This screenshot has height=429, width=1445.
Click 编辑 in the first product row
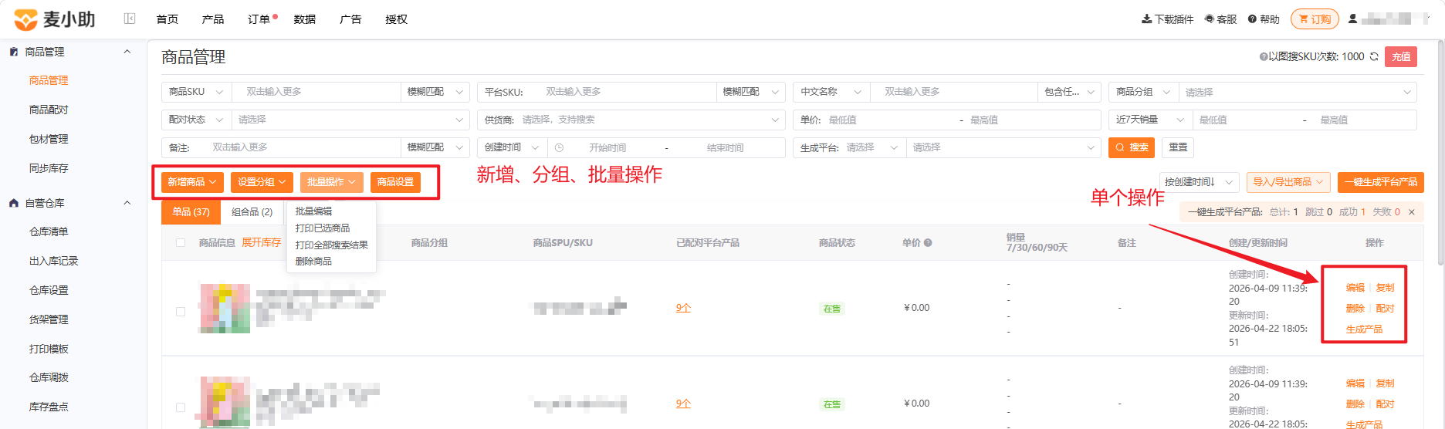(1355, 288)
